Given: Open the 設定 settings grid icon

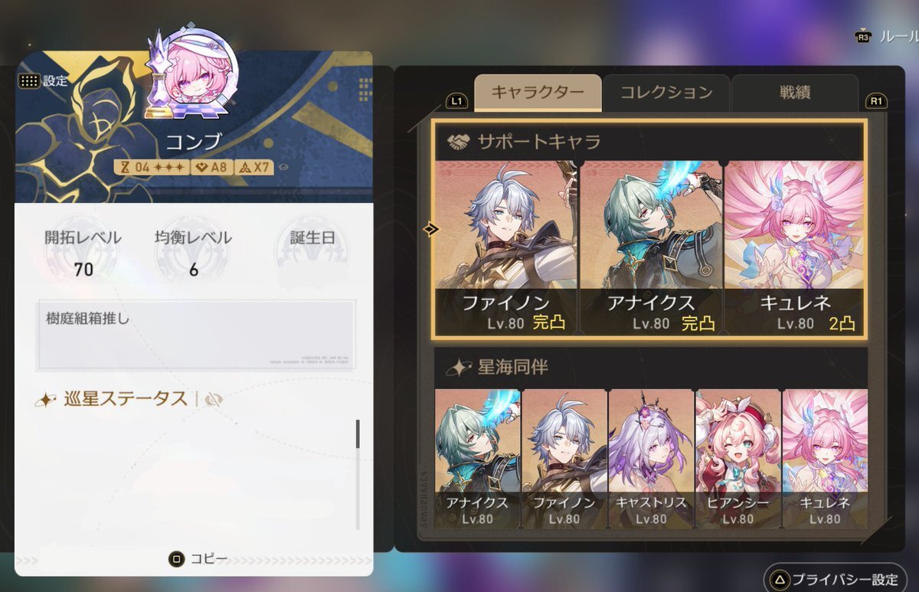Looking at the screenshot, I should click(29, 80).
